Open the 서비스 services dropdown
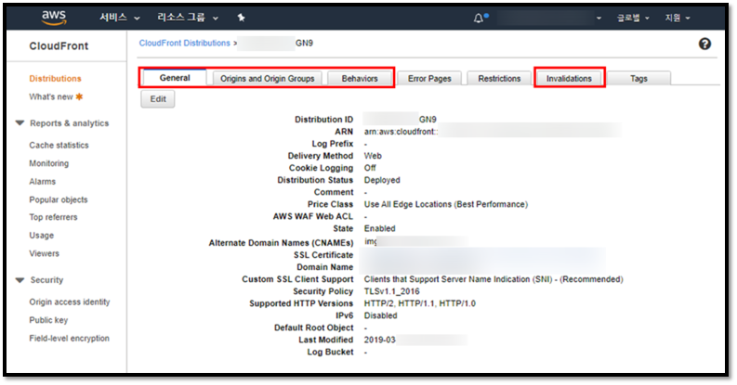The image size is (737, 385). pyautogui.click(x=119, y=18)
